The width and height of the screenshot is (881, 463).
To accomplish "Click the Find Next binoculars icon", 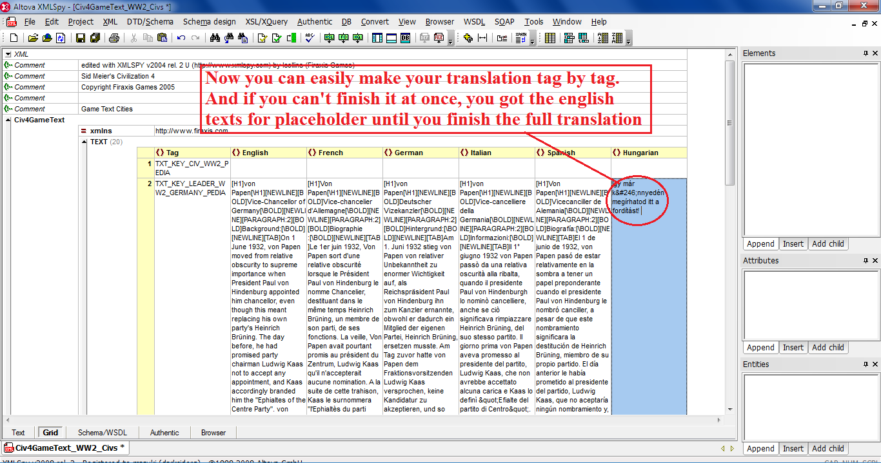I will click(229, 38).
